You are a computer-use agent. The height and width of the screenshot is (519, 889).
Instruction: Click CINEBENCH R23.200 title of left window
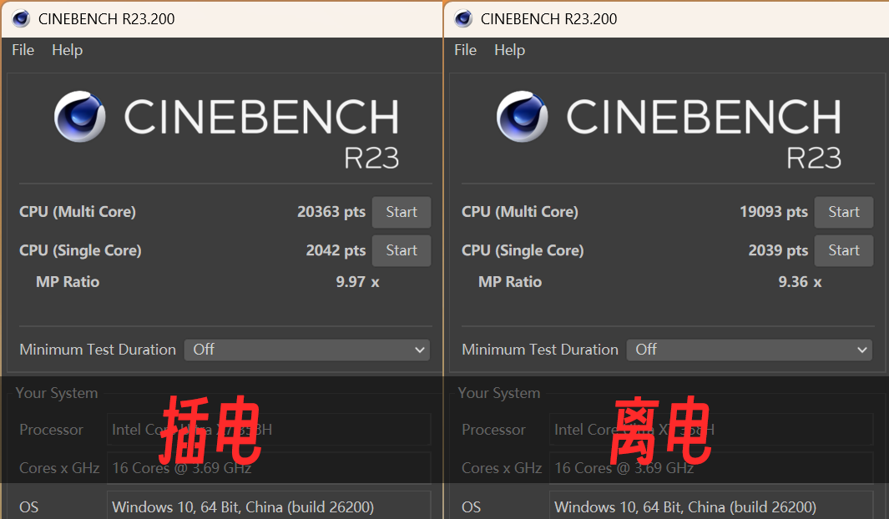107,18
